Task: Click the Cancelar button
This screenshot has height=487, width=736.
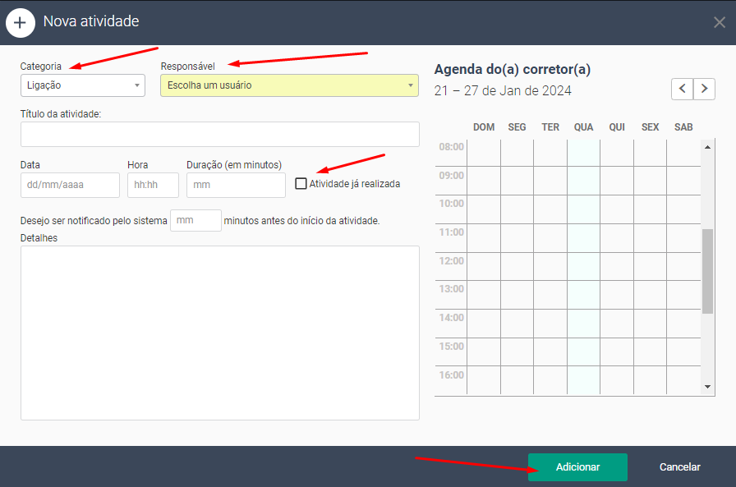Action: 679,467
